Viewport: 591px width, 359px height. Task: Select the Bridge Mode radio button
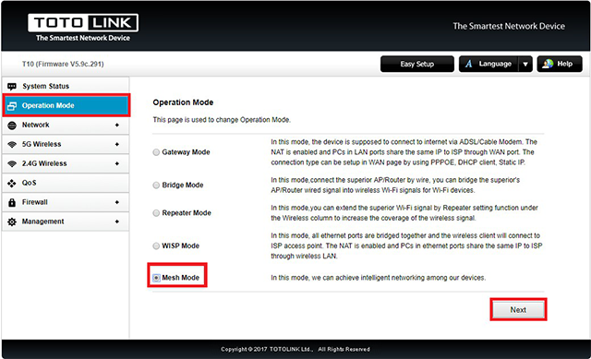pyautogui.click(x=156, y=185)
